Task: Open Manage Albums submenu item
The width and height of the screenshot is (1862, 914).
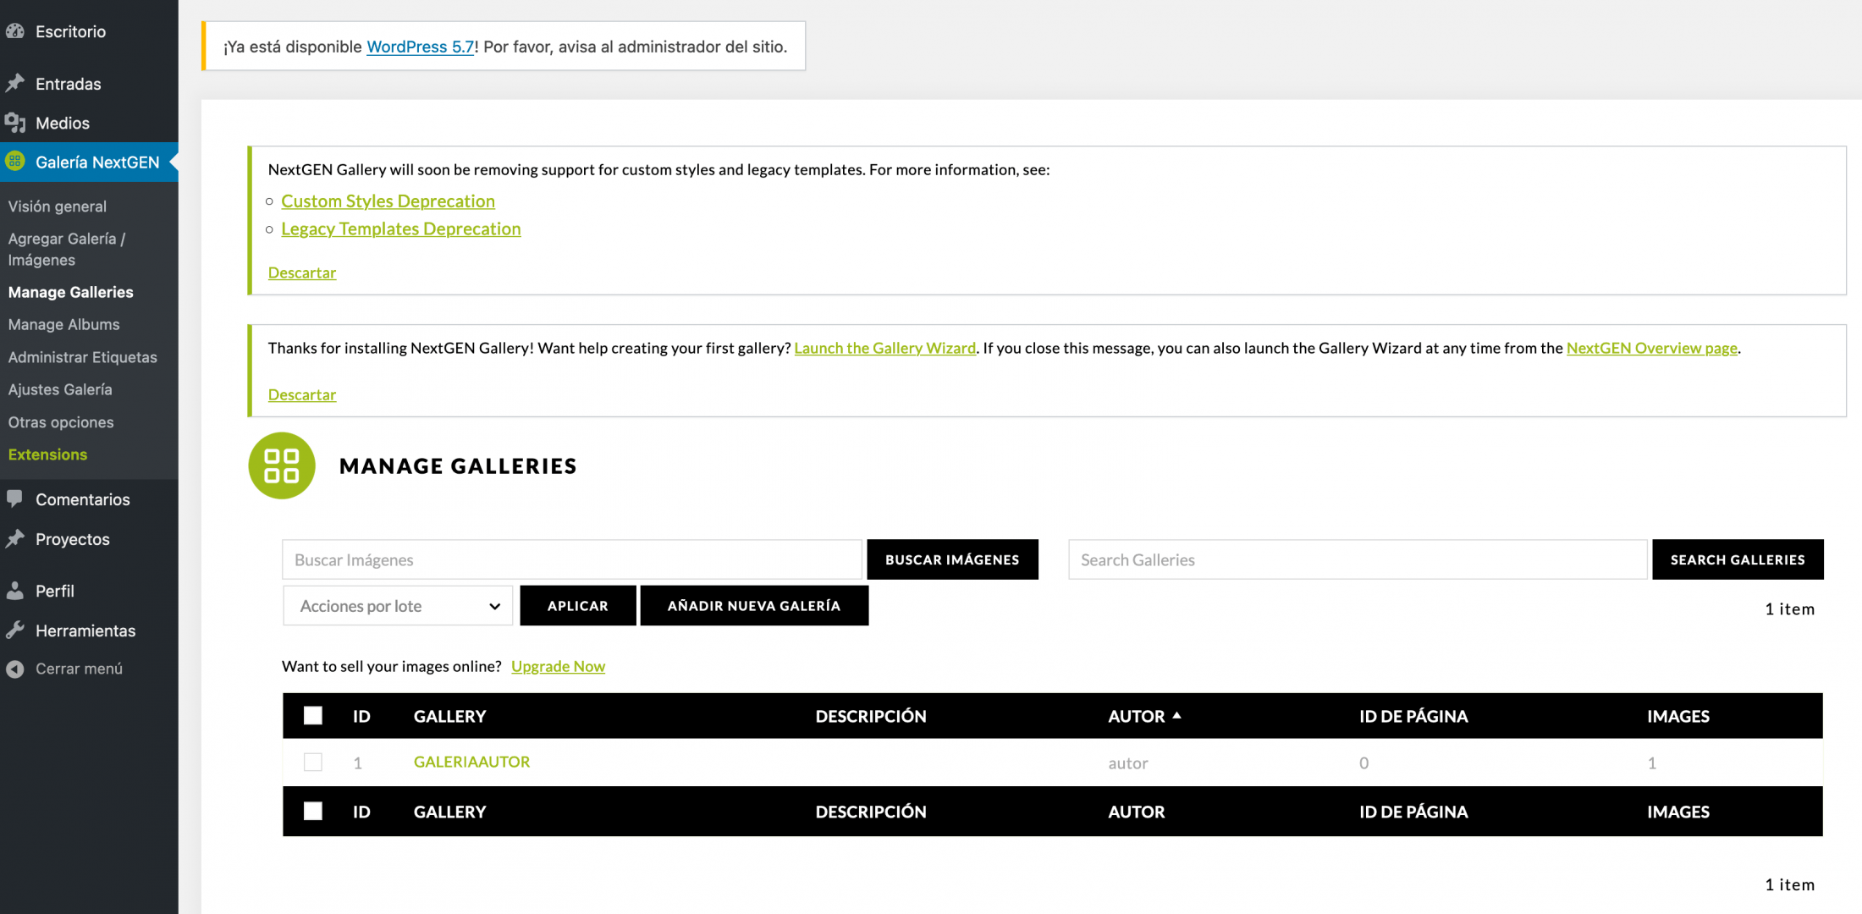Action: click(x=63, y=324)
